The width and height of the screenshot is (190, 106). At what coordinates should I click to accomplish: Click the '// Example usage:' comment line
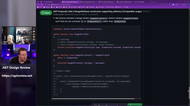coord(62,71)
